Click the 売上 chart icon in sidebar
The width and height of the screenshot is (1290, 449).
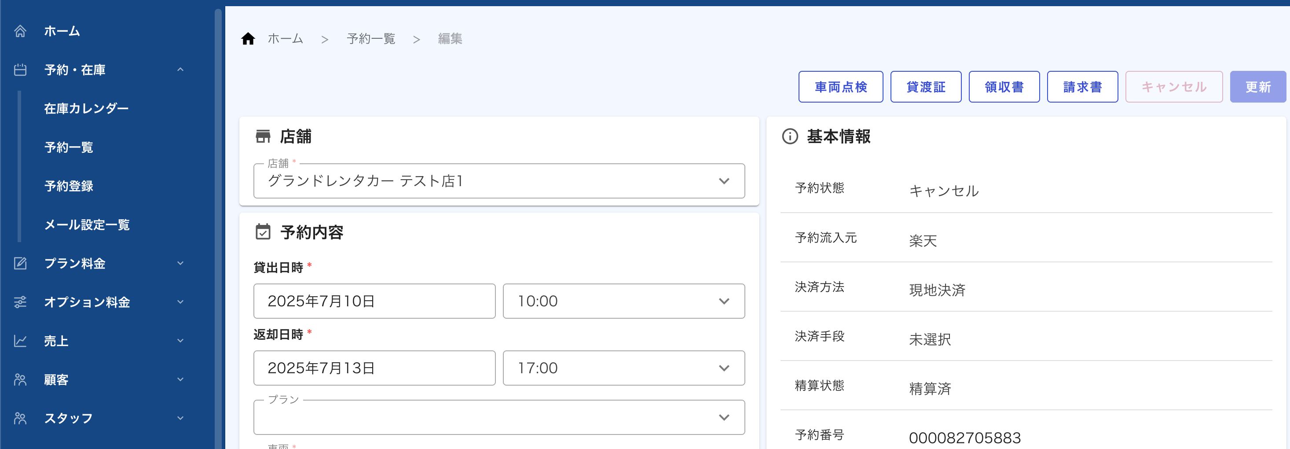click(x=20, y=341)
